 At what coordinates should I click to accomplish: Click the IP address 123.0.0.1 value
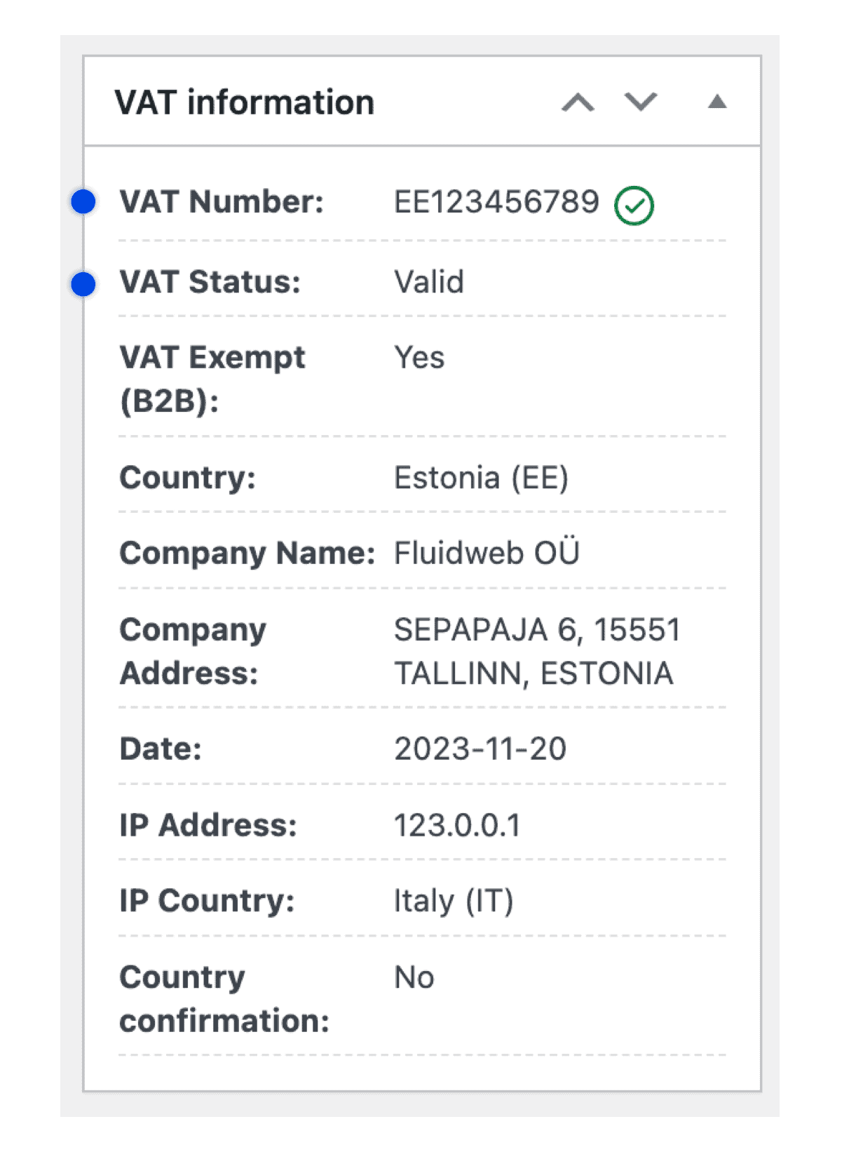pos(457,826)
